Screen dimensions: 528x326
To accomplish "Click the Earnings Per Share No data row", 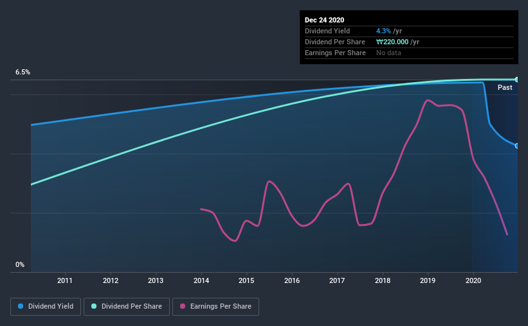I will (x=409, y=53).
